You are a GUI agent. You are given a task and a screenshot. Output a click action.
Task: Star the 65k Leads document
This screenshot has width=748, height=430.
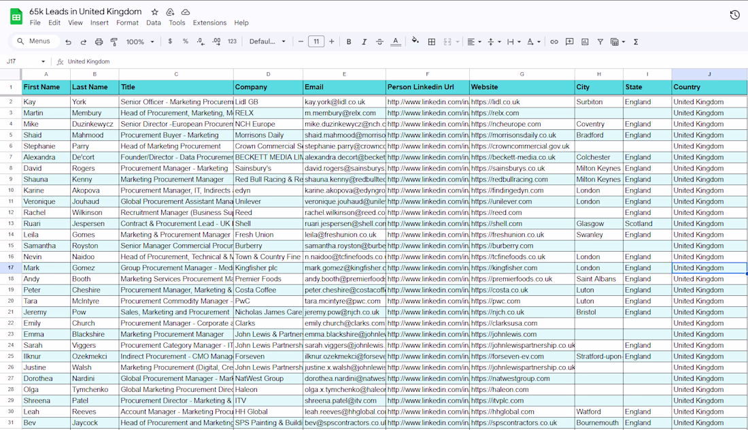[x=154, y=12]
